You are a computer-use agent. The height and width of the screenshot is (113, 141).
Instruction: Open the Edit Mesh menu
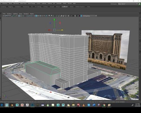click(16, 3)
